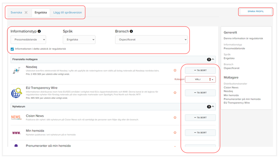Collapse the Nyhetsrum section
The image size is (279, 158).
click(213, 107)
